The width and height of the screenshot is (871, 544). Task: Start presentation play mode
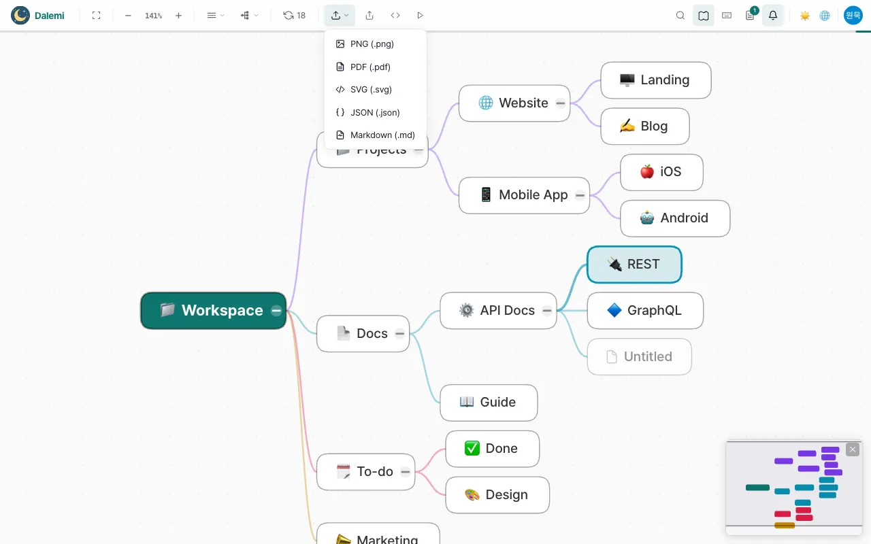(420, 15)
